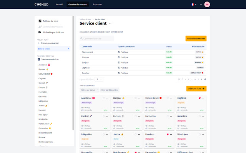The height and width of the screenshot is (153, 246).
Task: Click the Tableau de bord grid icon
Action: (40, 21)
